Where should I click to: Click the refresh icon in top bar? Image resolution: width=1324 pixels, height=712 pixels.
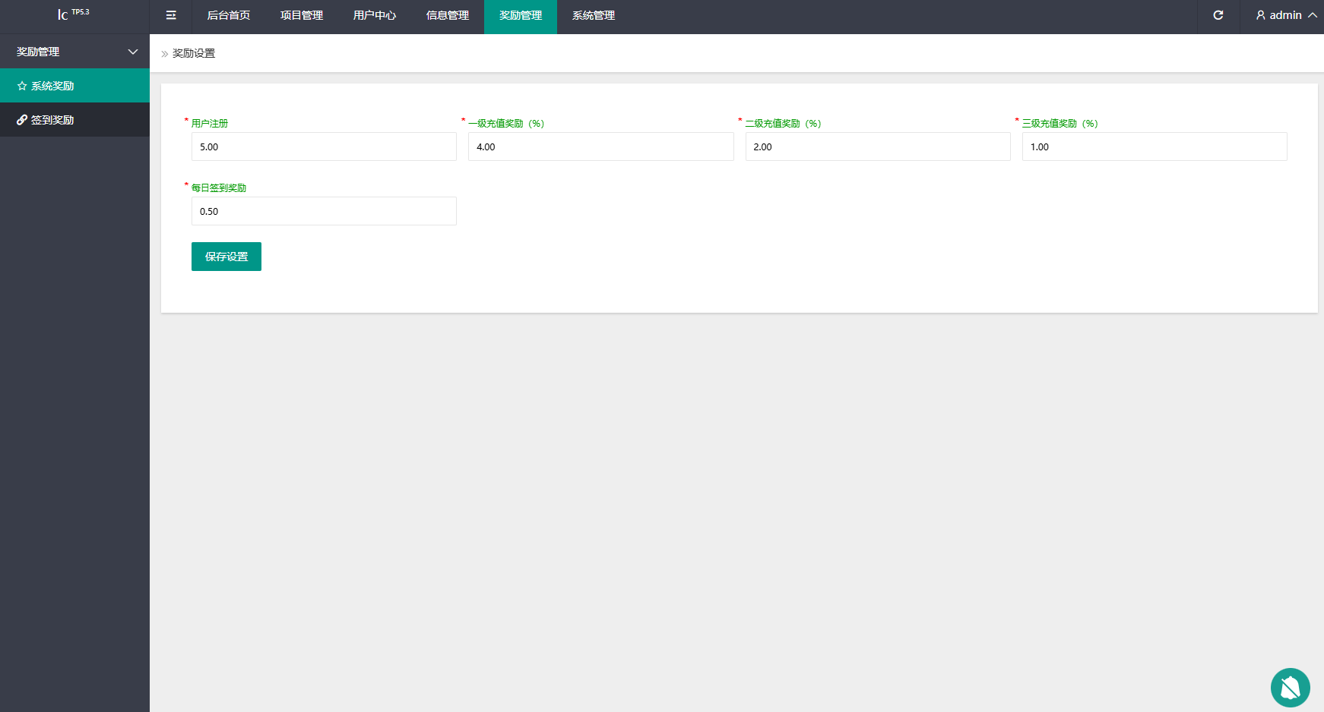1218,15
